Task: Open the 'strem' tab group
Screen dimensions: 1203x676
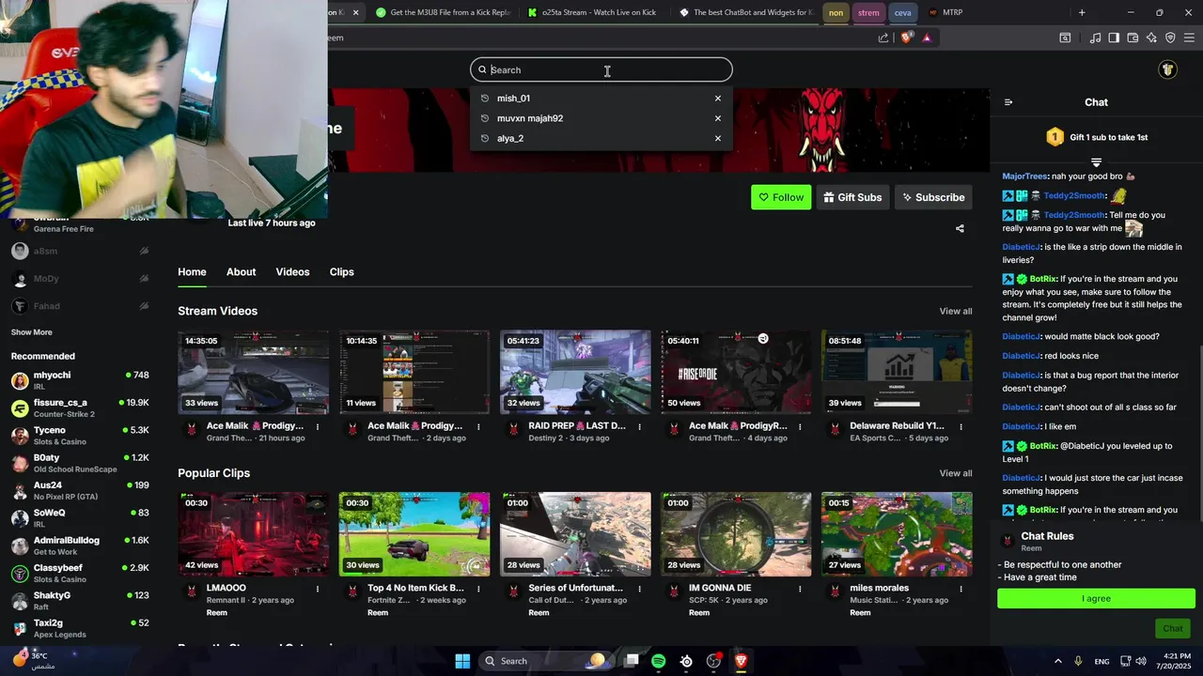Action: (x=868, y=12)
